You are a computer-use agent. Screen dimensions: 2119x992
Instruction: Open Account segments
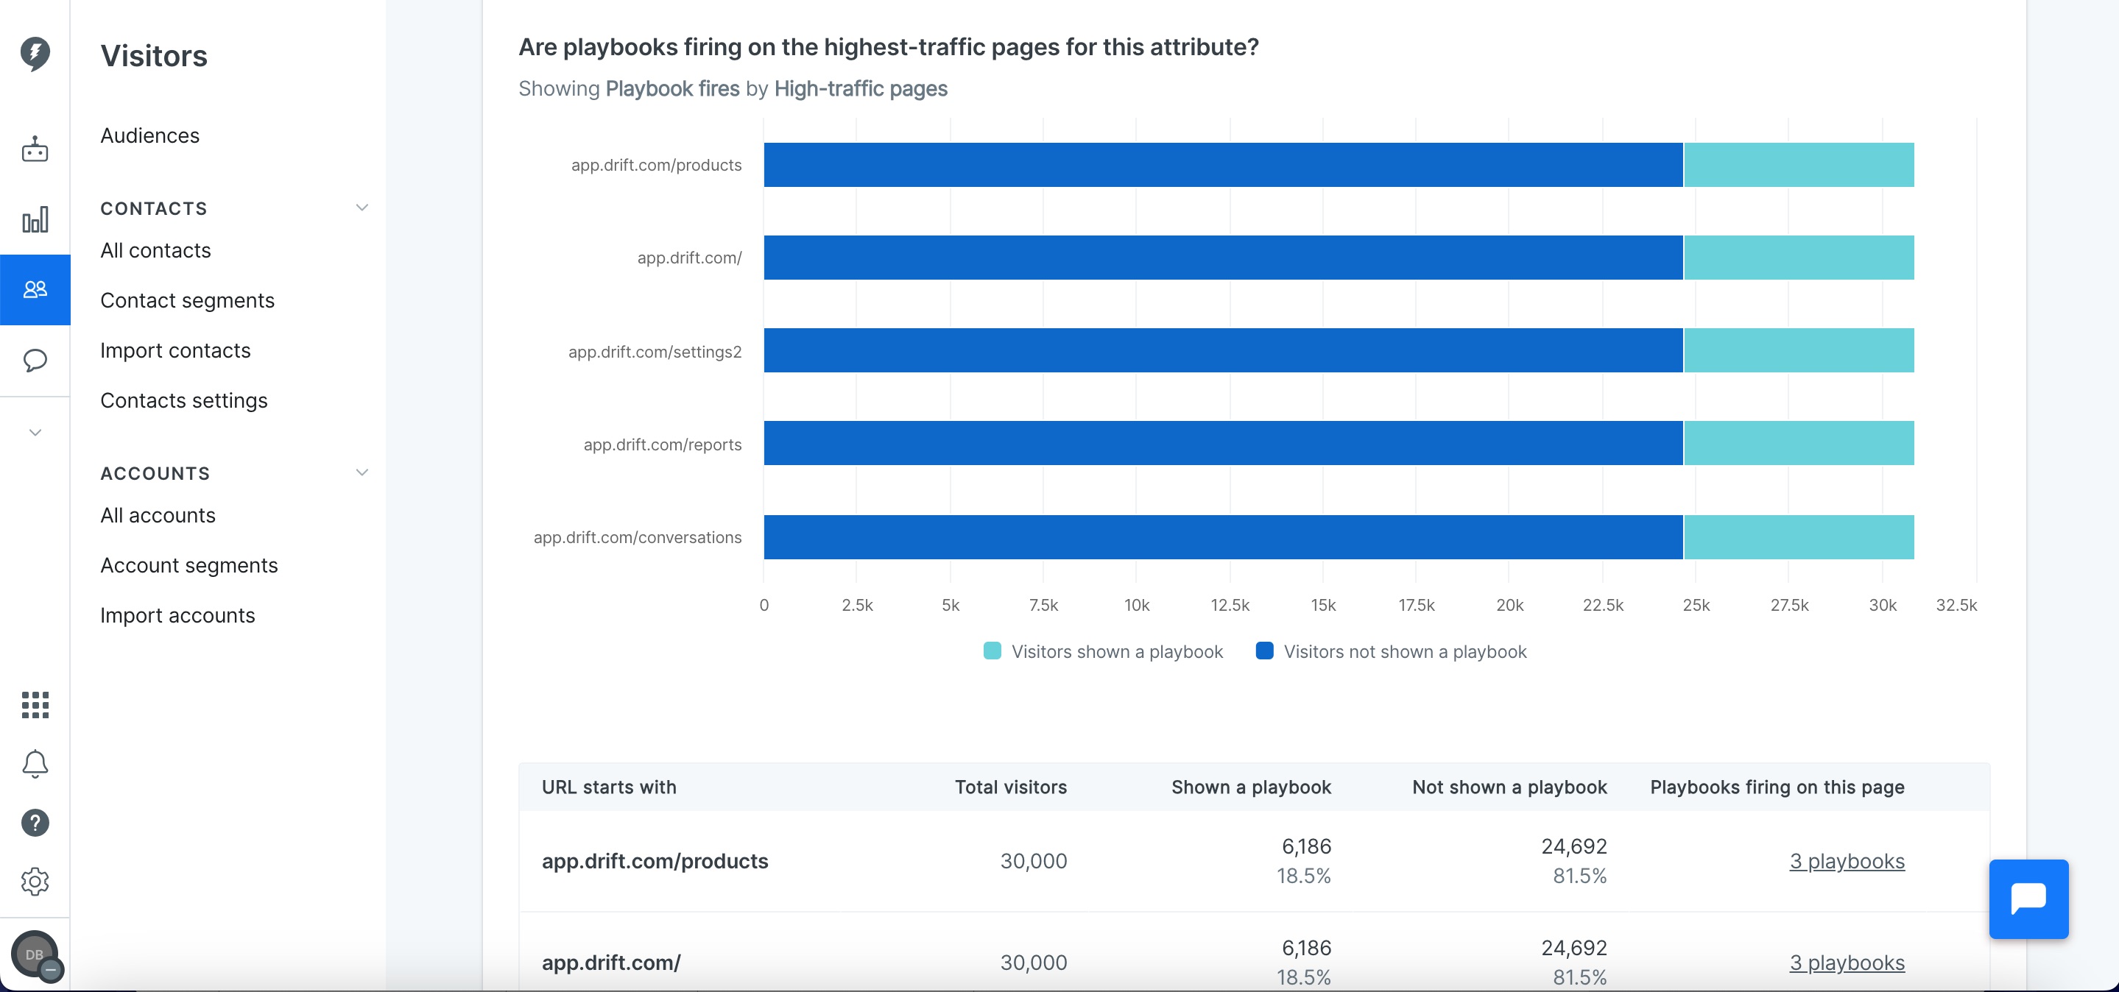coord(189,565)
